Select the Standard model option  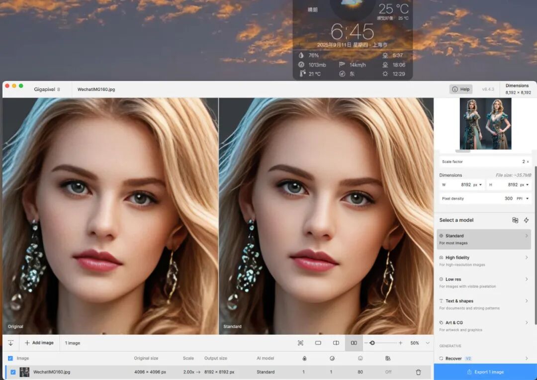[484, 239]
